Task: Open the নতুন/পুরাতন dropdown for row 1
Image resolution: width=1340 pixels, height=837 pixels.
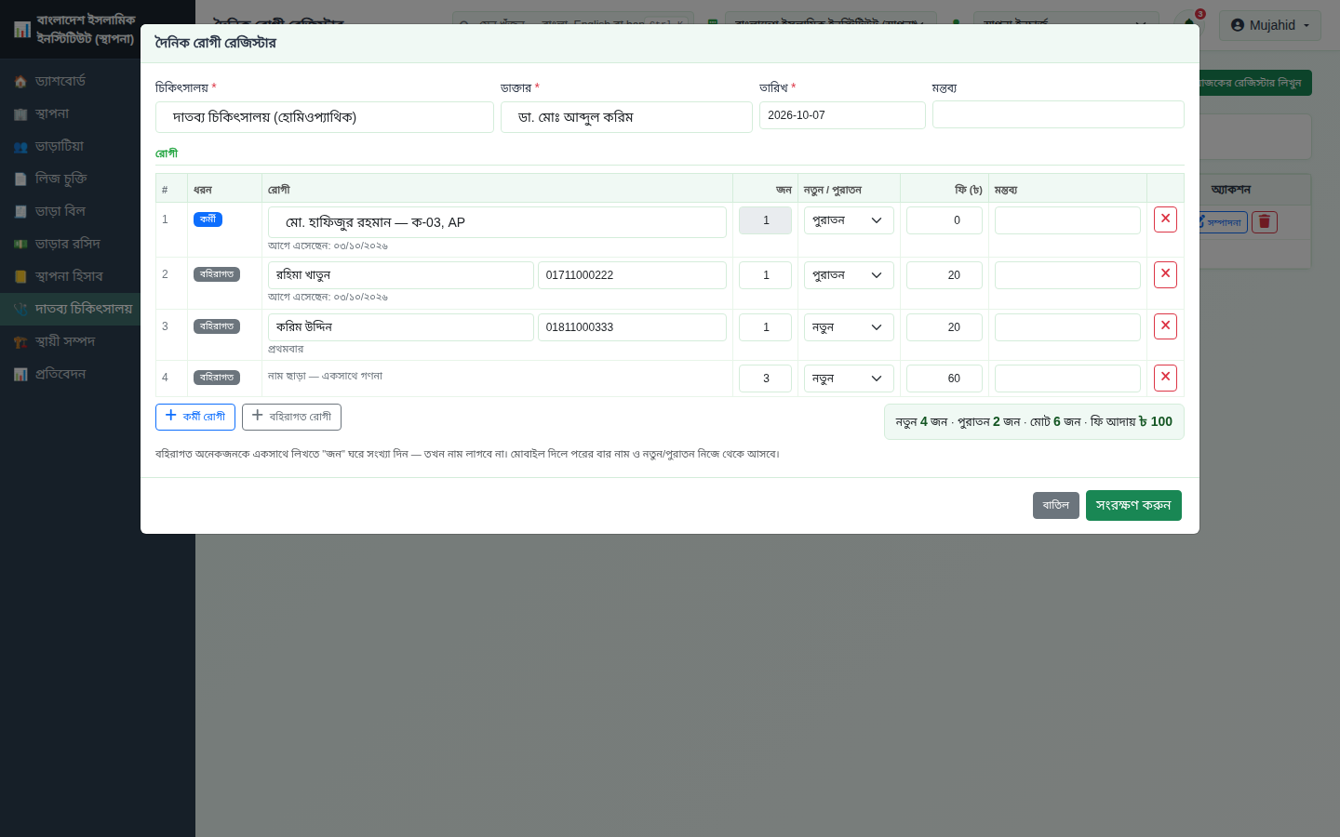Action: (849, 220)
